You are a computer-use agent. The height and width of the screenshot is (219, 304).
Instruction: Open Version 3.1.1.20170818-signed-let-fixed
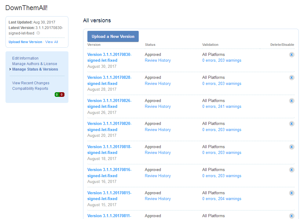[x=109, y=150]
